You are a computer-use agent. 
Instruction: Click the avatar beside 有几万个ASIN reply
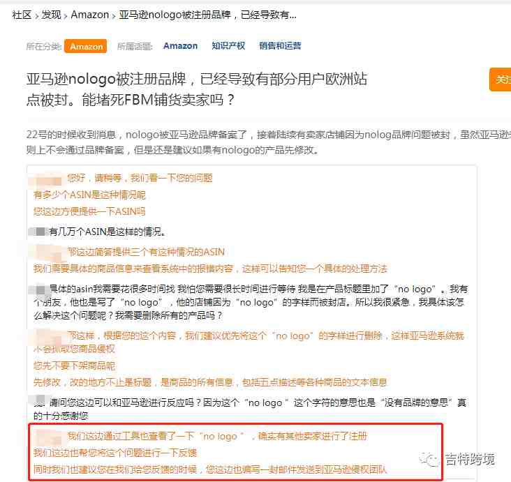(39, 232)
